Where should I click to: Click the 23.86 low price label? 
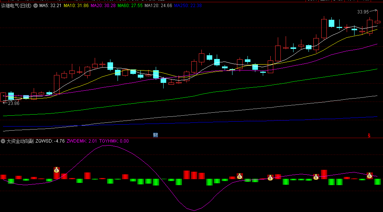pyautogui.click(x=13, y=103)
